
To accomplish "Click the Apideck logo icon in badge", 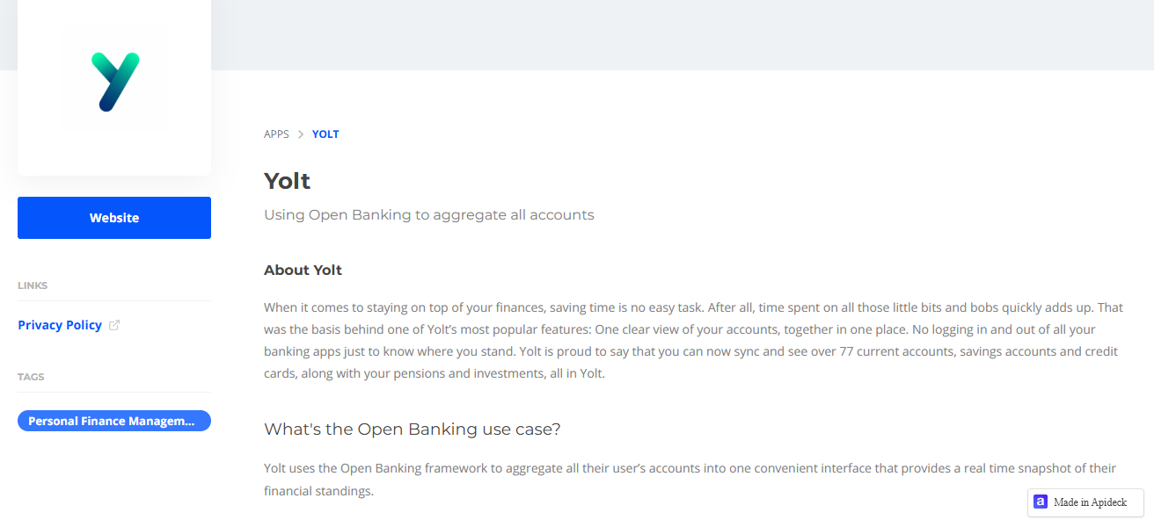I will click(x=1041, y=502).
